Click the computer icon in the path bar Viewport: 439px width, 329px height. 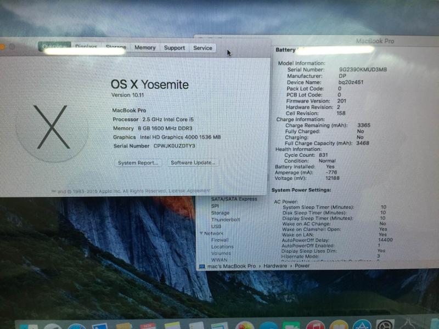202,266
